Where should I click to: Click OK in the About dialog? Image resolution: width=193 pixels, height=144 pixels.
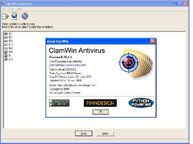pyautogui.click(x=100, y=112)
